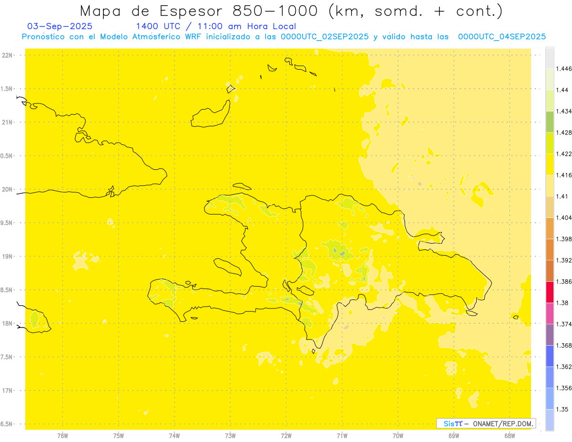572x442 pixels.
Task: Click the latitude label 18N
Action: click(7, 324)
